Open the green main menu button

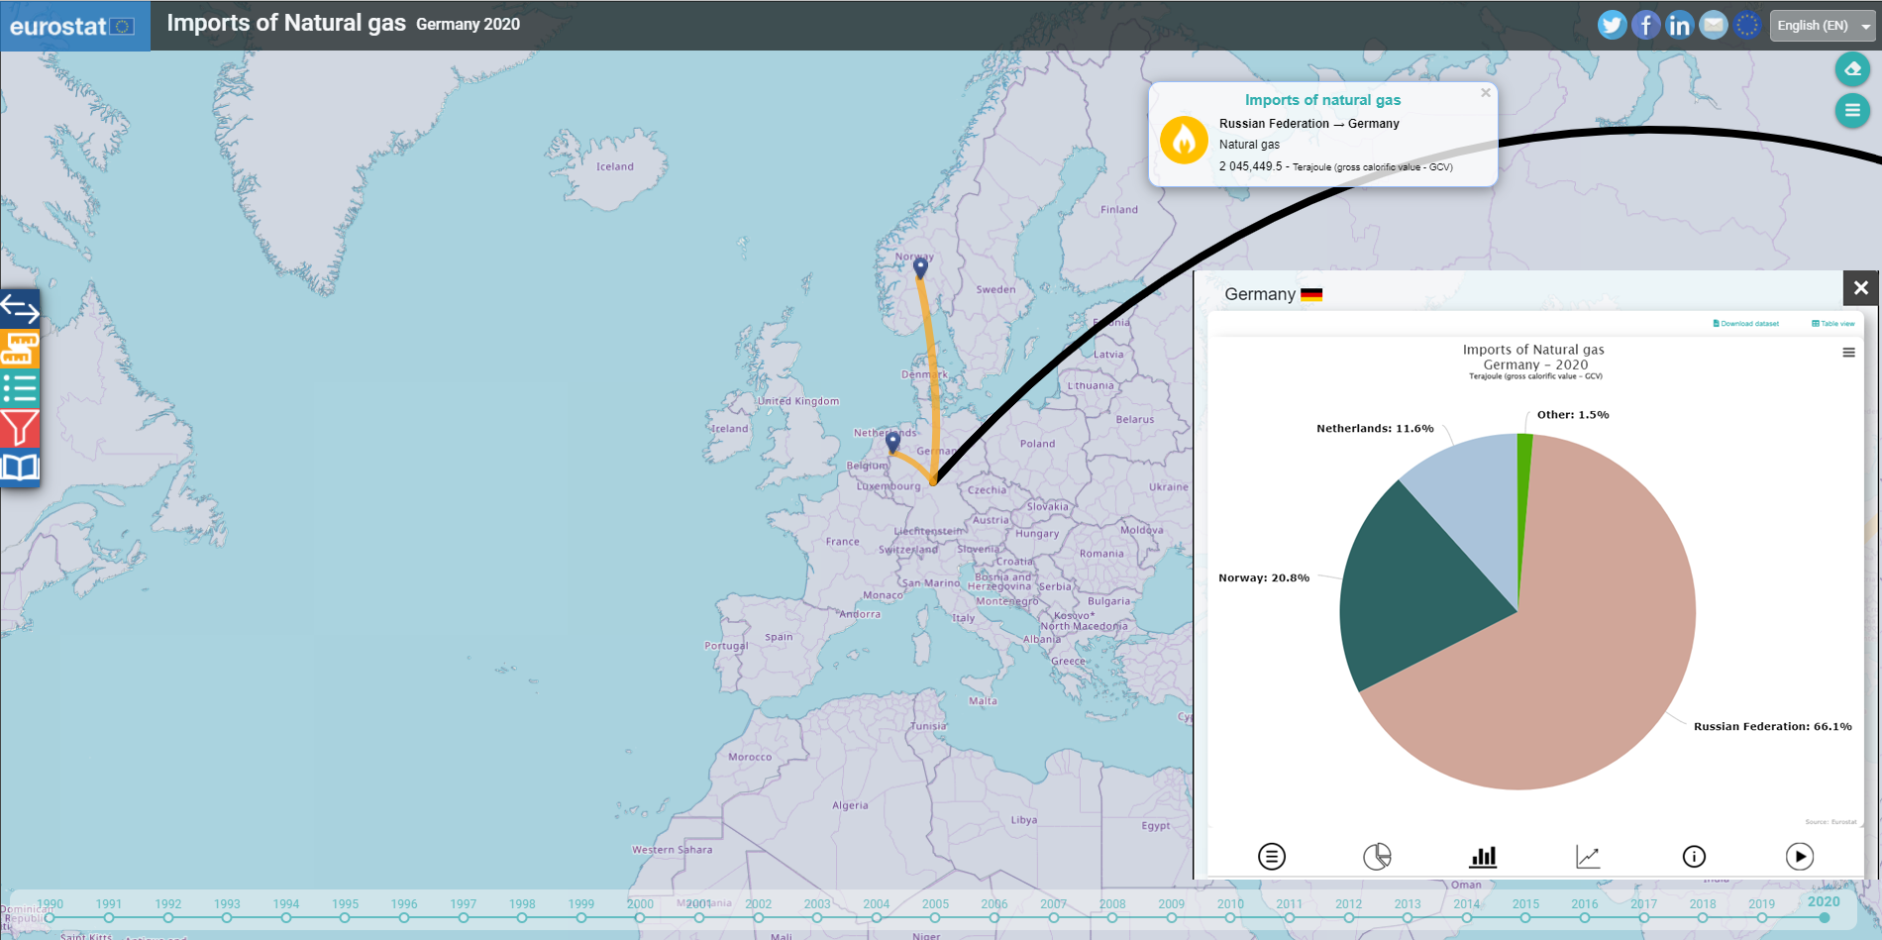click(x=1852, y=110)
